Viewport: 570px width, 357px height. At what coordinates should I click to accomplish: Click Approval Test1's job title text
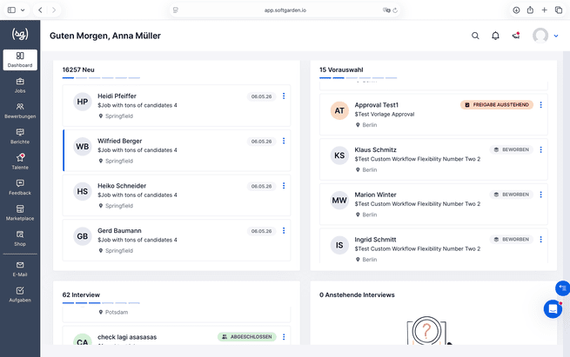tap(385, 115)
